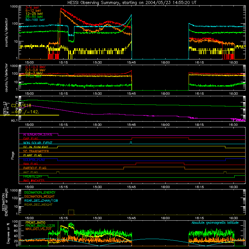Click the DECIMATION_WEIGHT legend label
The height and width of the screenshot is (249, 249).
pos(40,197)
